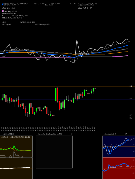Select the 'Stochastics: 83.02' value
Screen dimensions: 135x179
click(x=9, y=14)
